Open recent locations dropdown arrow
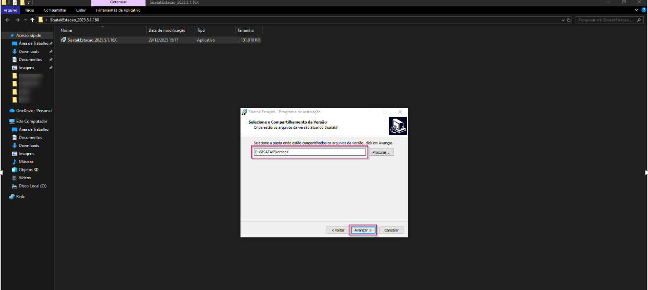648x290 pixels. [26, 20]
